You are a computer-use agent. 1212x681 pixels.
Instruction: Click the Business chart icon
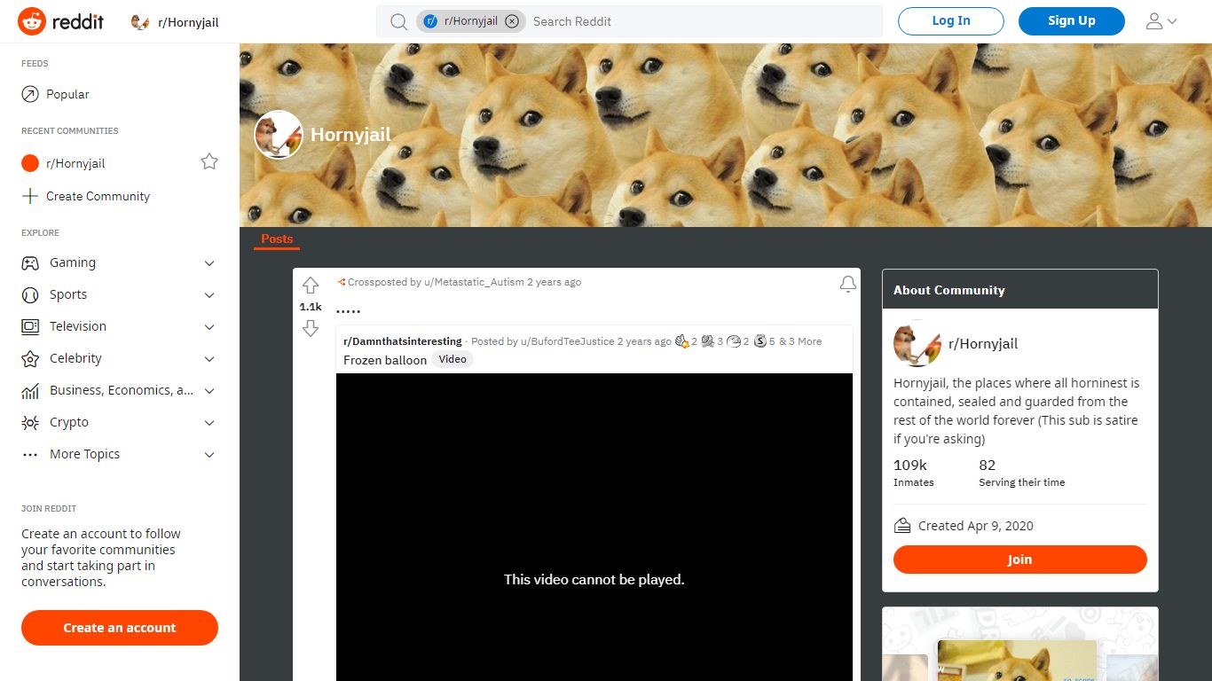click(30, 390)
